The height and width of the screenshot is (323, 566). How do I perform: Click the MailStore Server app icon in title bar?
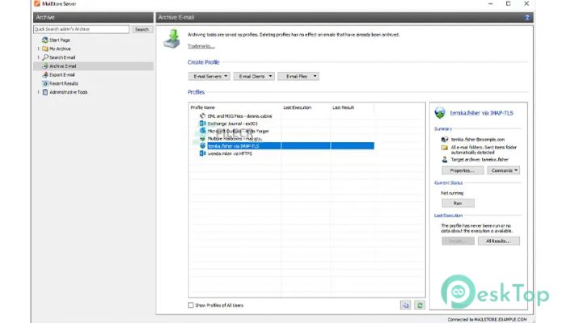pos(37,3)
